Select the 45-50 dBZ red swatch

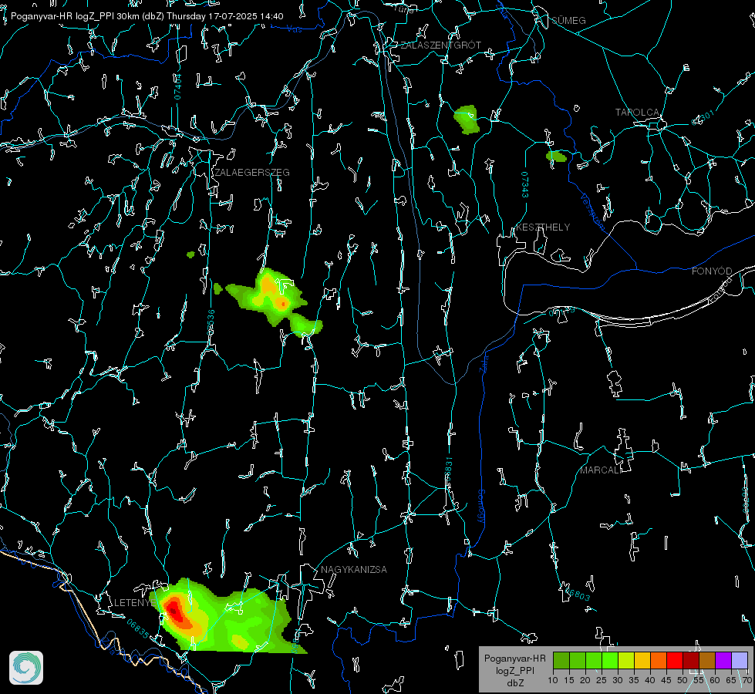point(675,660)
